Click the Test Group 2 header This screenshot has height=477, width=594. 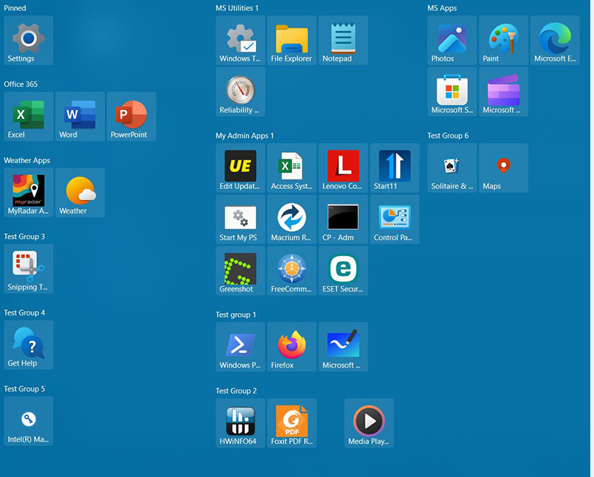click(236, 391)
